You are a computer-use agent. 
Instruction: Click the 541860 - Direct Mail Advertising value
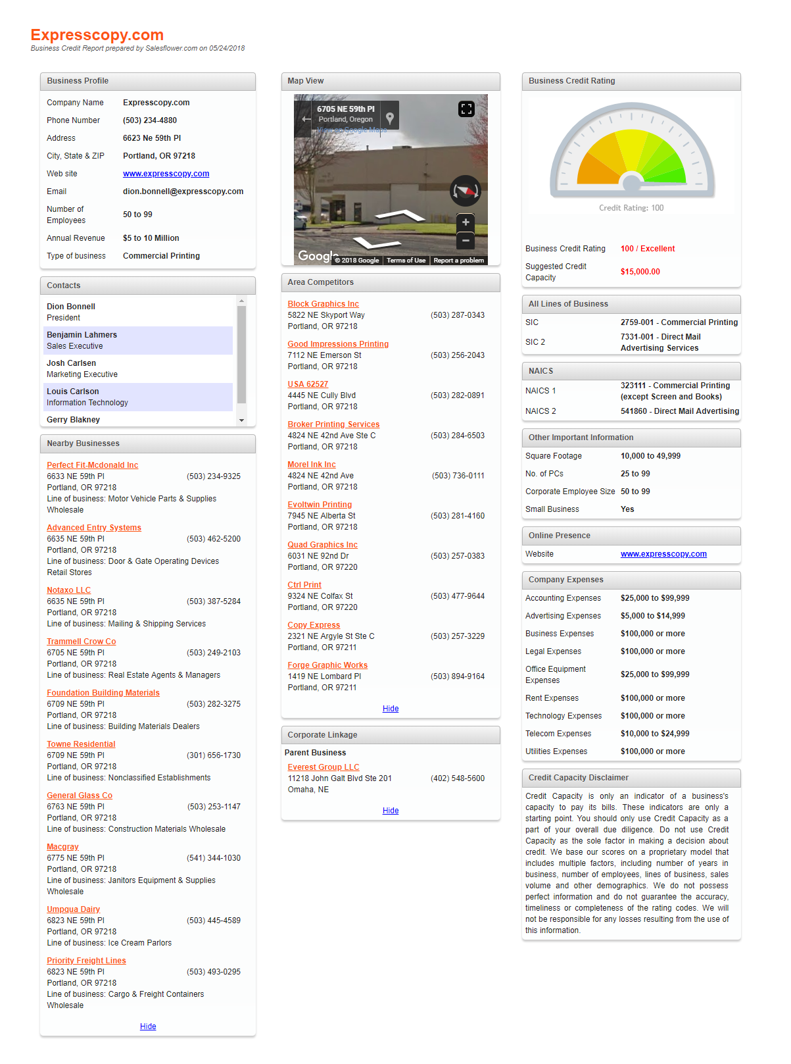tap(680, 411)
